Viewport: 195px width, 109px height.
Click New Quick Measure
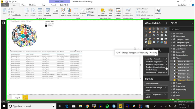[144, 15]
